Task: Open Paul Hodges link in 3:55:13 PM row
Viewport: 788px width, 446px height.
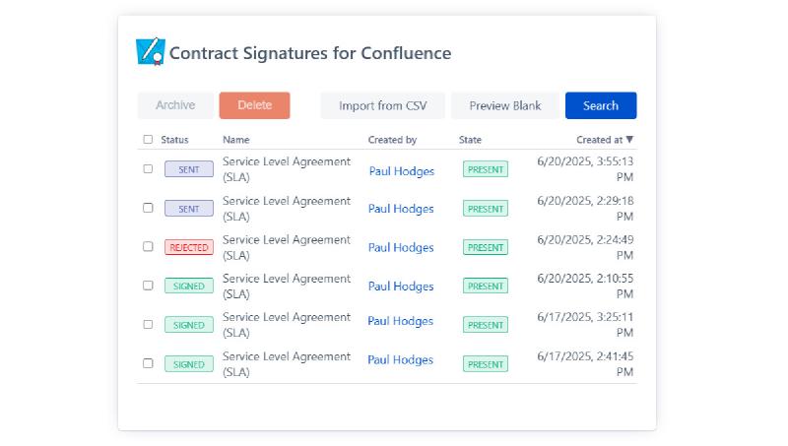Action: pyautogui.click(x=402, y=171)
